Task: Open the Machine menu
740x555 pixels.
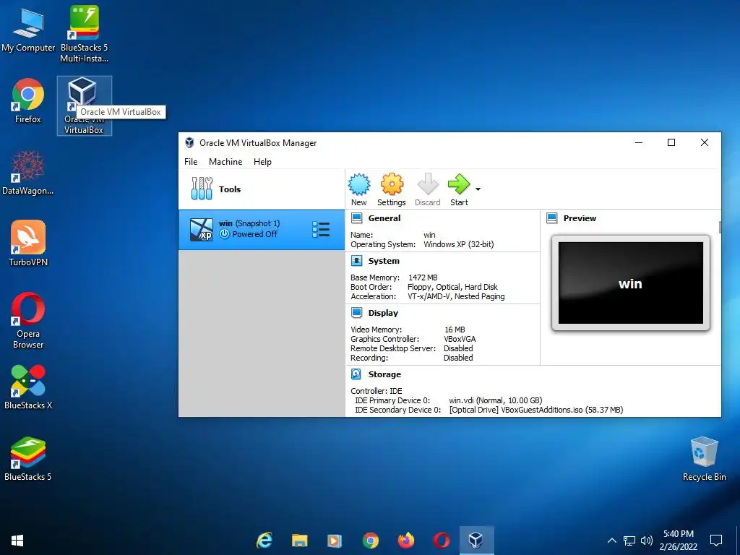Action: click(x=225, y=161)
